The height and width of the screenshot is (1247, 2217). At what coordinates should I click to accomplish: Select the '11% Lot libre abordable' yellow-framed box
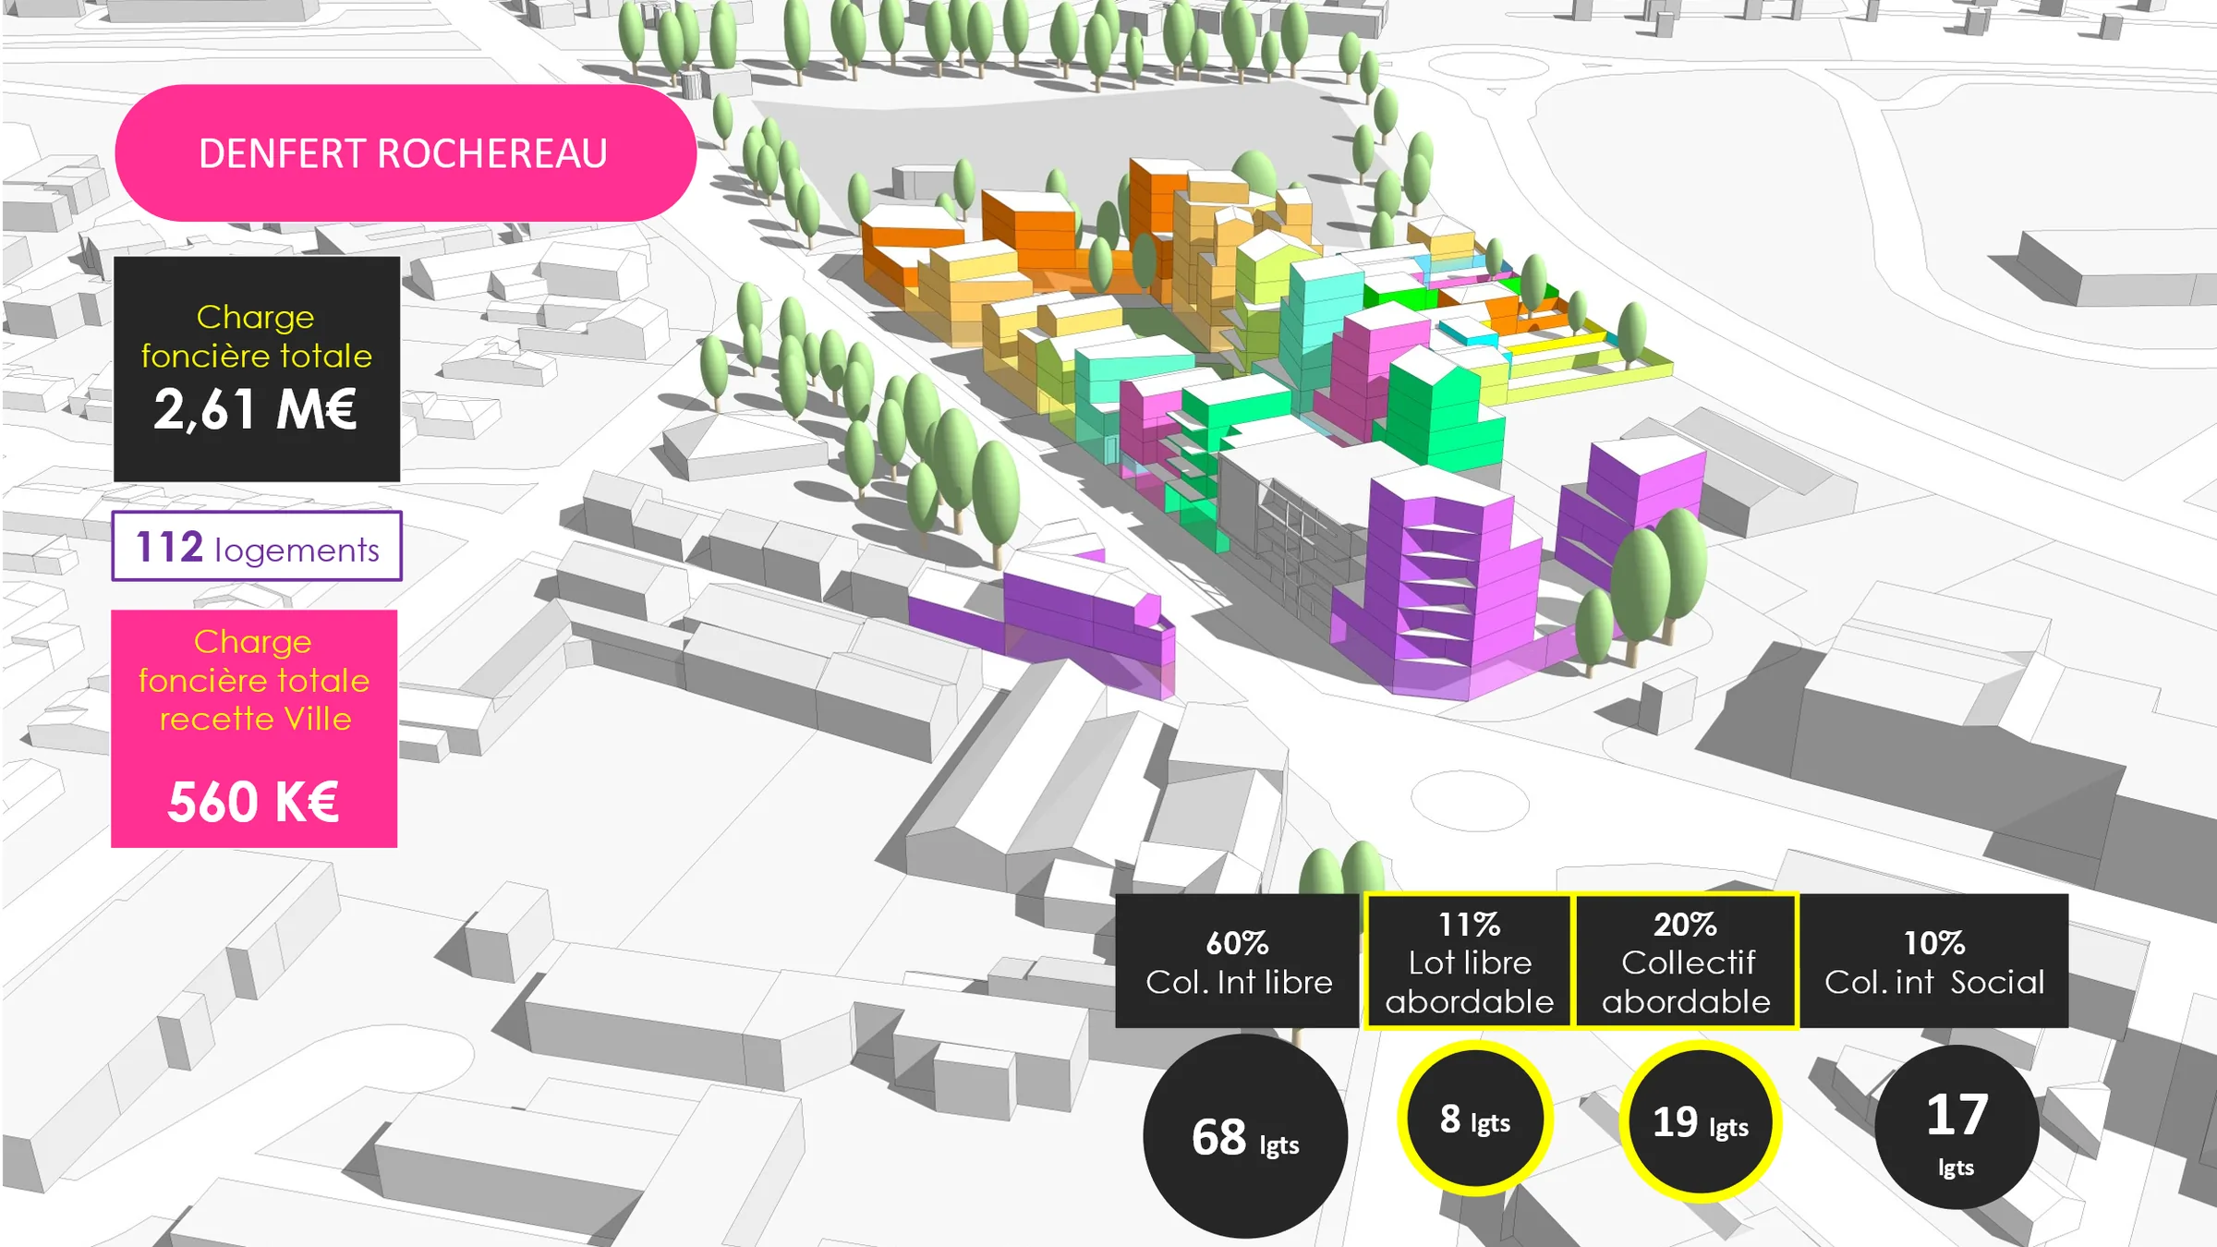point(1469,961)
